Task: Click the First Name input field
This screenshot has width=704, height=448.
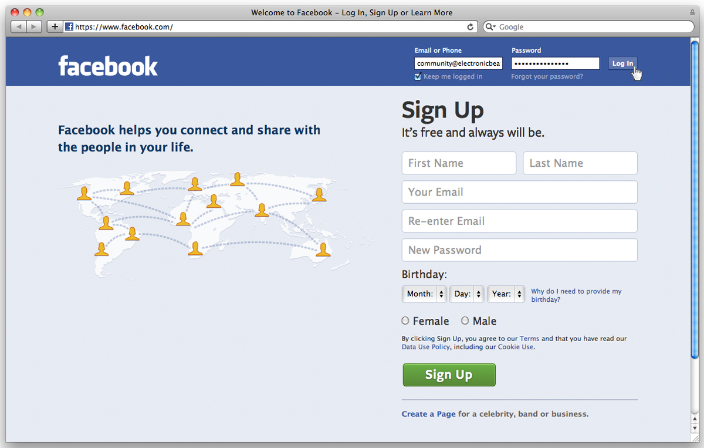Action: click(459, 163)
